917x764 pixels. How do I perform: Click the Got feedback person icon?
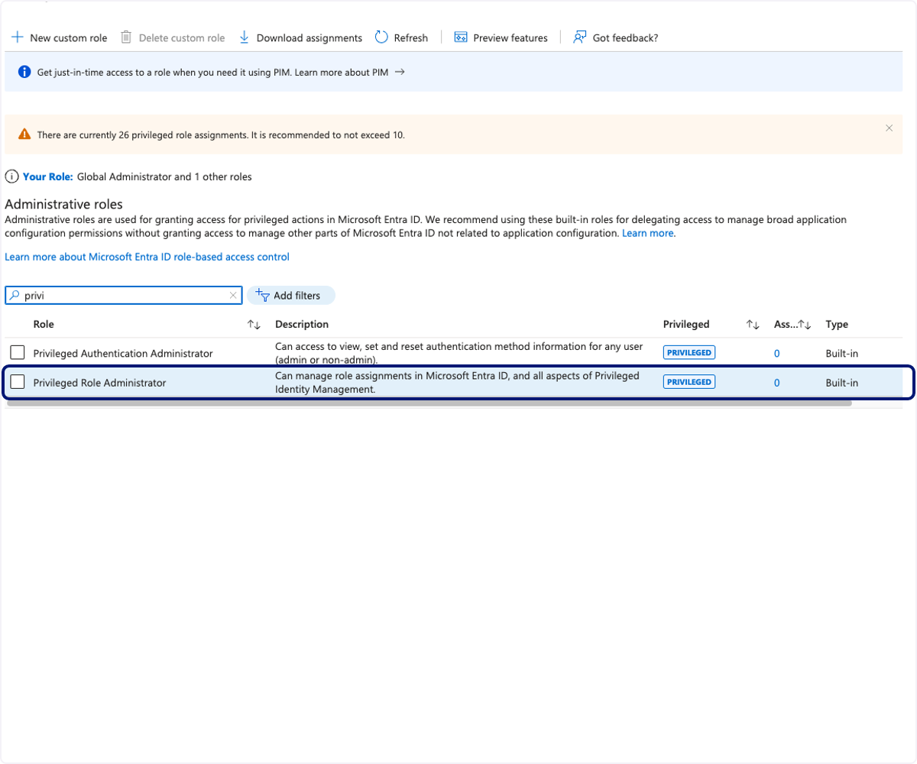[x=580, y=37]
